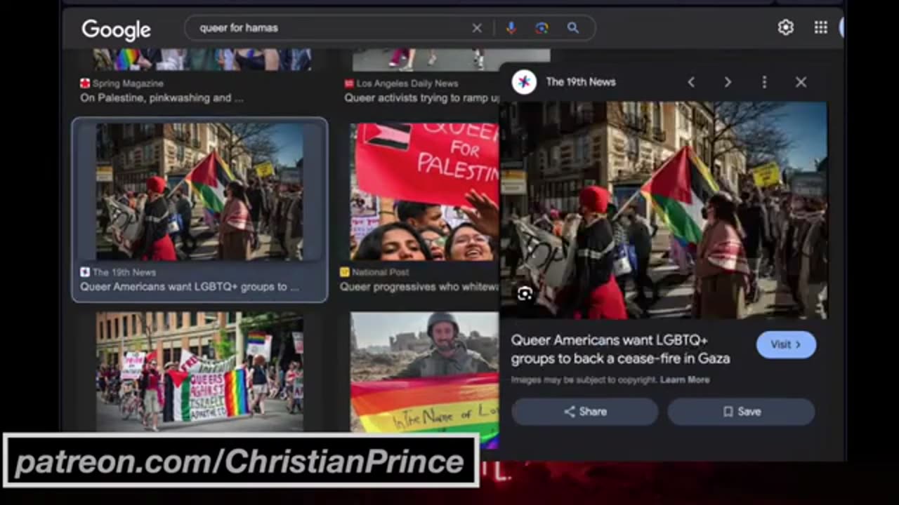Viewport: 899px width, 505px height.
Task: Open Los Angeles Daily News image thumbnail
Action: click(451, 60)
